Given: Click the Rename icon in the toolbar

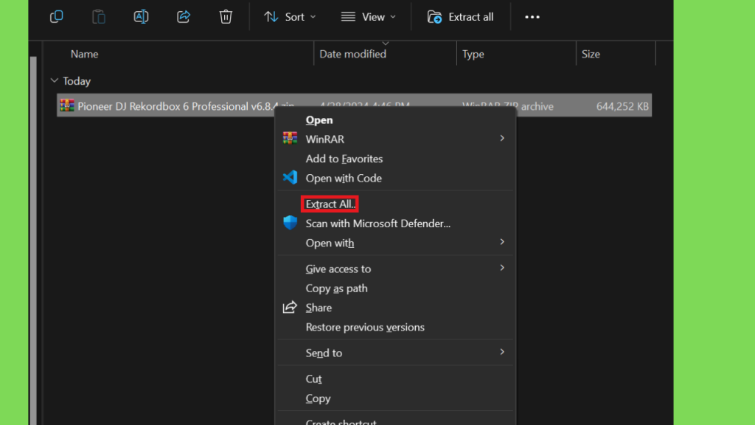Looking at the screenshot, I should coord(141,17).
